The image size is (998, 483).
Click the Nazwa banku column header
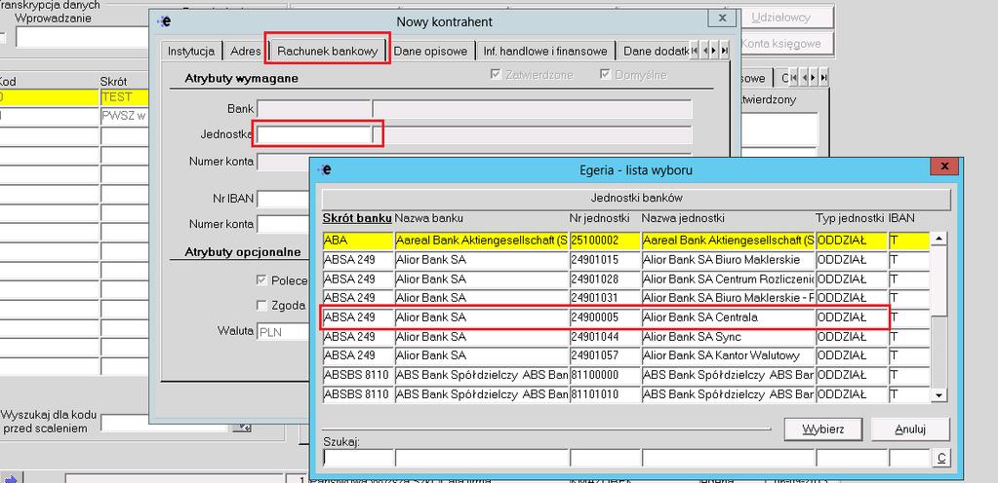tap(429, 218)
